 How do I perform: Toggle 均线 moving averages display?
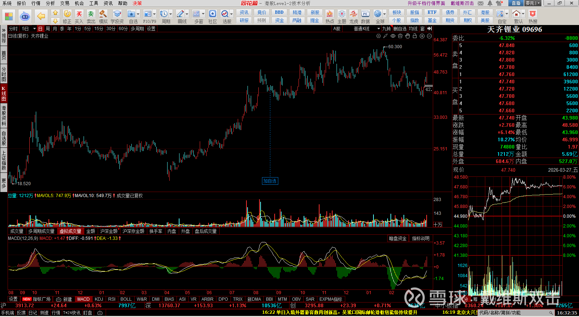pos(413,29)
